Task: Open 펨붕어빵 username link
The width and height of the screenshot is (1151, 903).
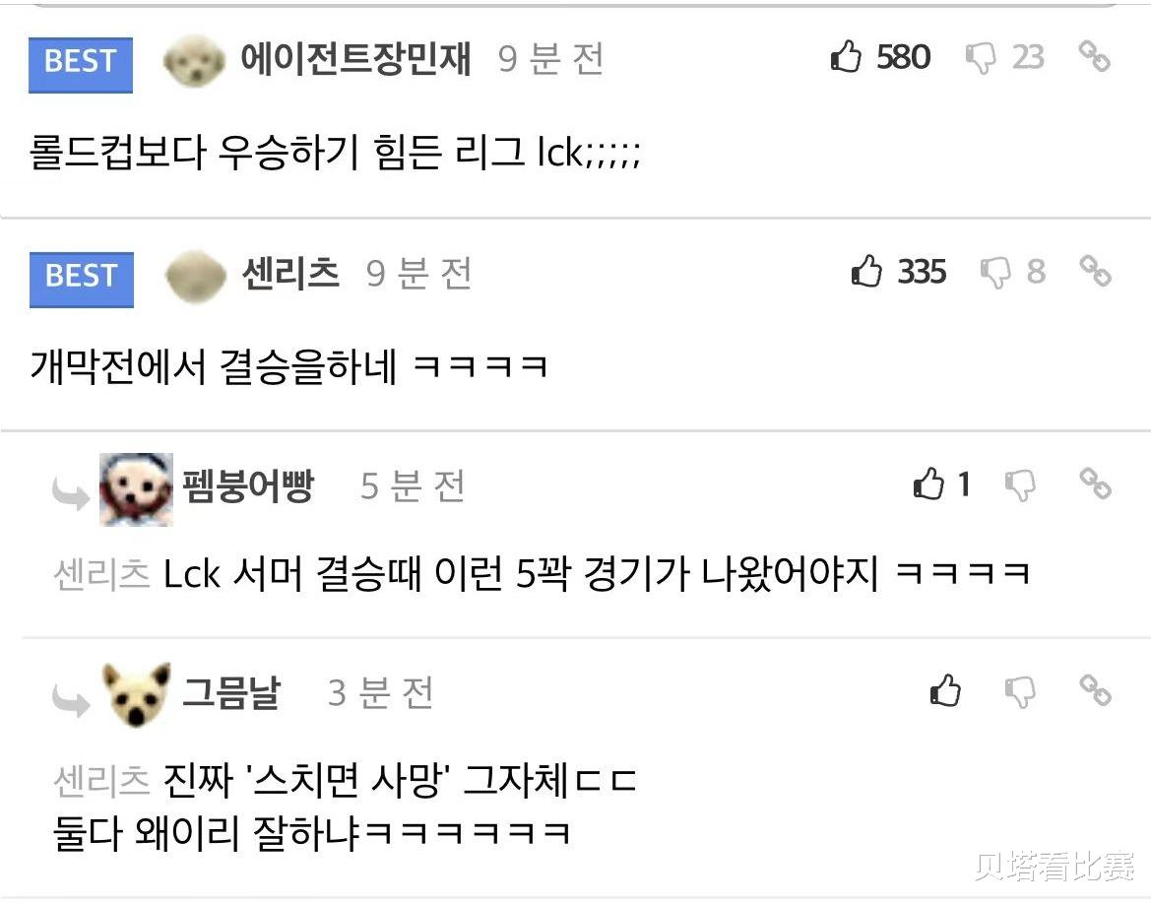Action: (248, 485)
